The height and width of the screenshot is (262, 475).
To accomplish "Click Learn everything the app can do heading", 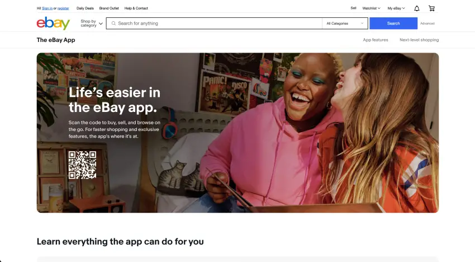I will pos(120,241).
